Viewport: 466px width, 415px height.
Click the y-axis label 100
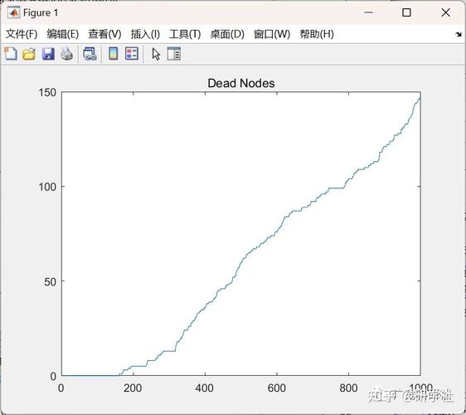tap(47, 187)
